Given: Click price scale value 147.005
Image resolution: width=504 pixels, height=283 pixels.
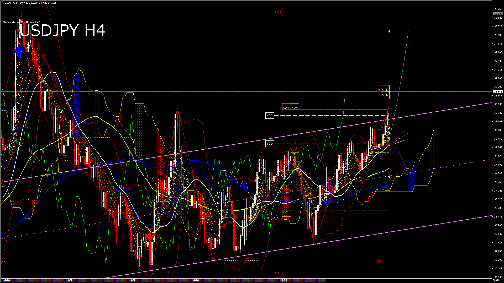Looking at the screenshot, I should (498, 78).
